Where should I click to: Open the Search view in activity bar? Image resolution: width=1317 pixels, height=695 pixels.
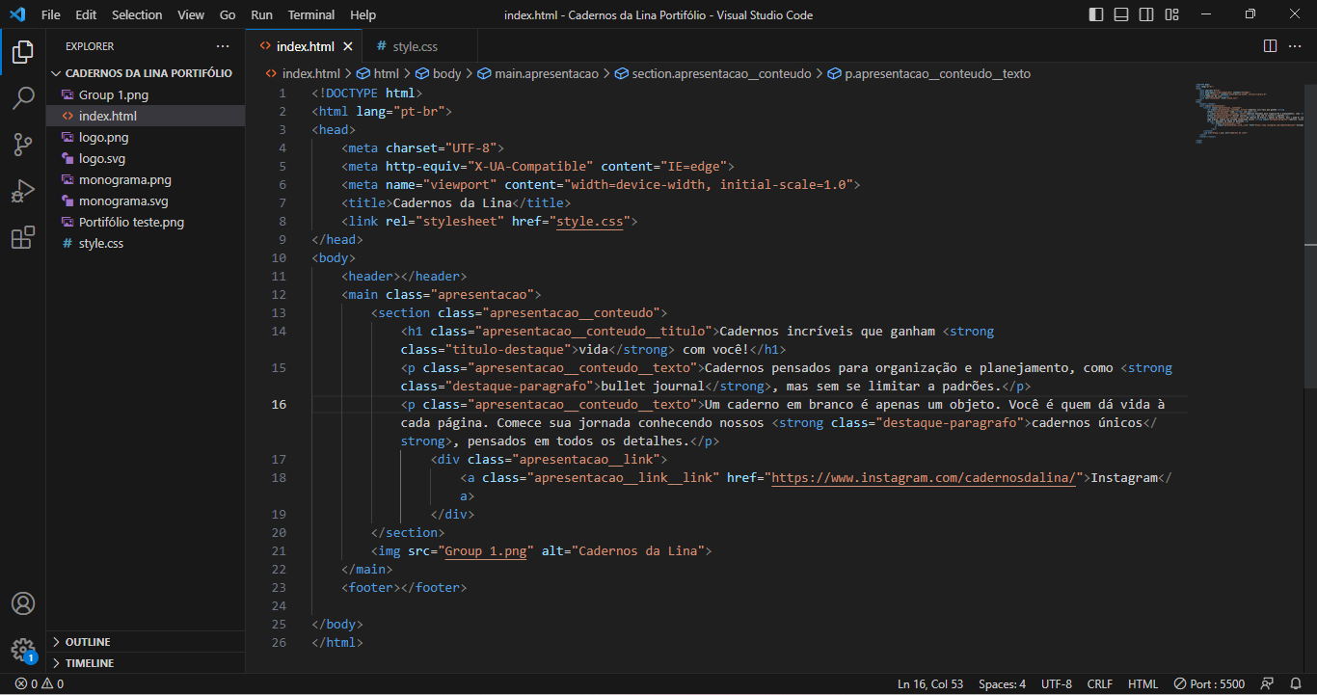pyautogui.click(x=23, y=98)
